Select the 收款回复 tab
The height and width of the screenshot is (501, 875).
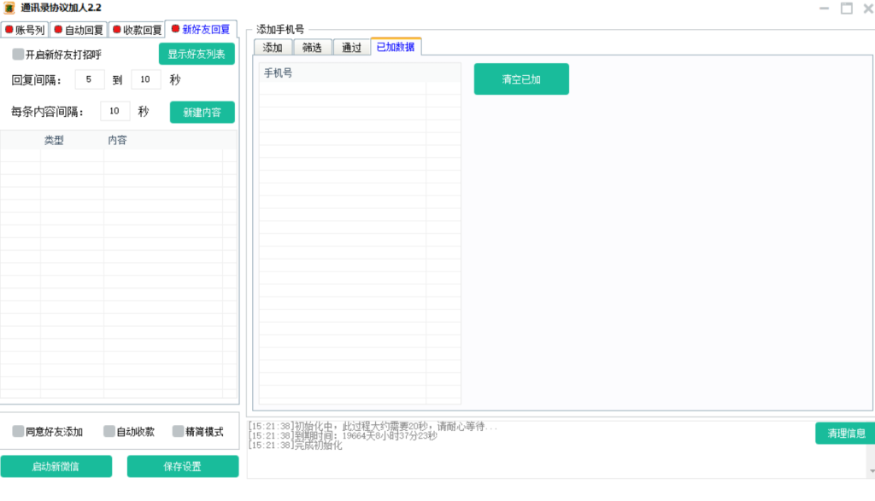pyautogui.click(x=137, y=30)
